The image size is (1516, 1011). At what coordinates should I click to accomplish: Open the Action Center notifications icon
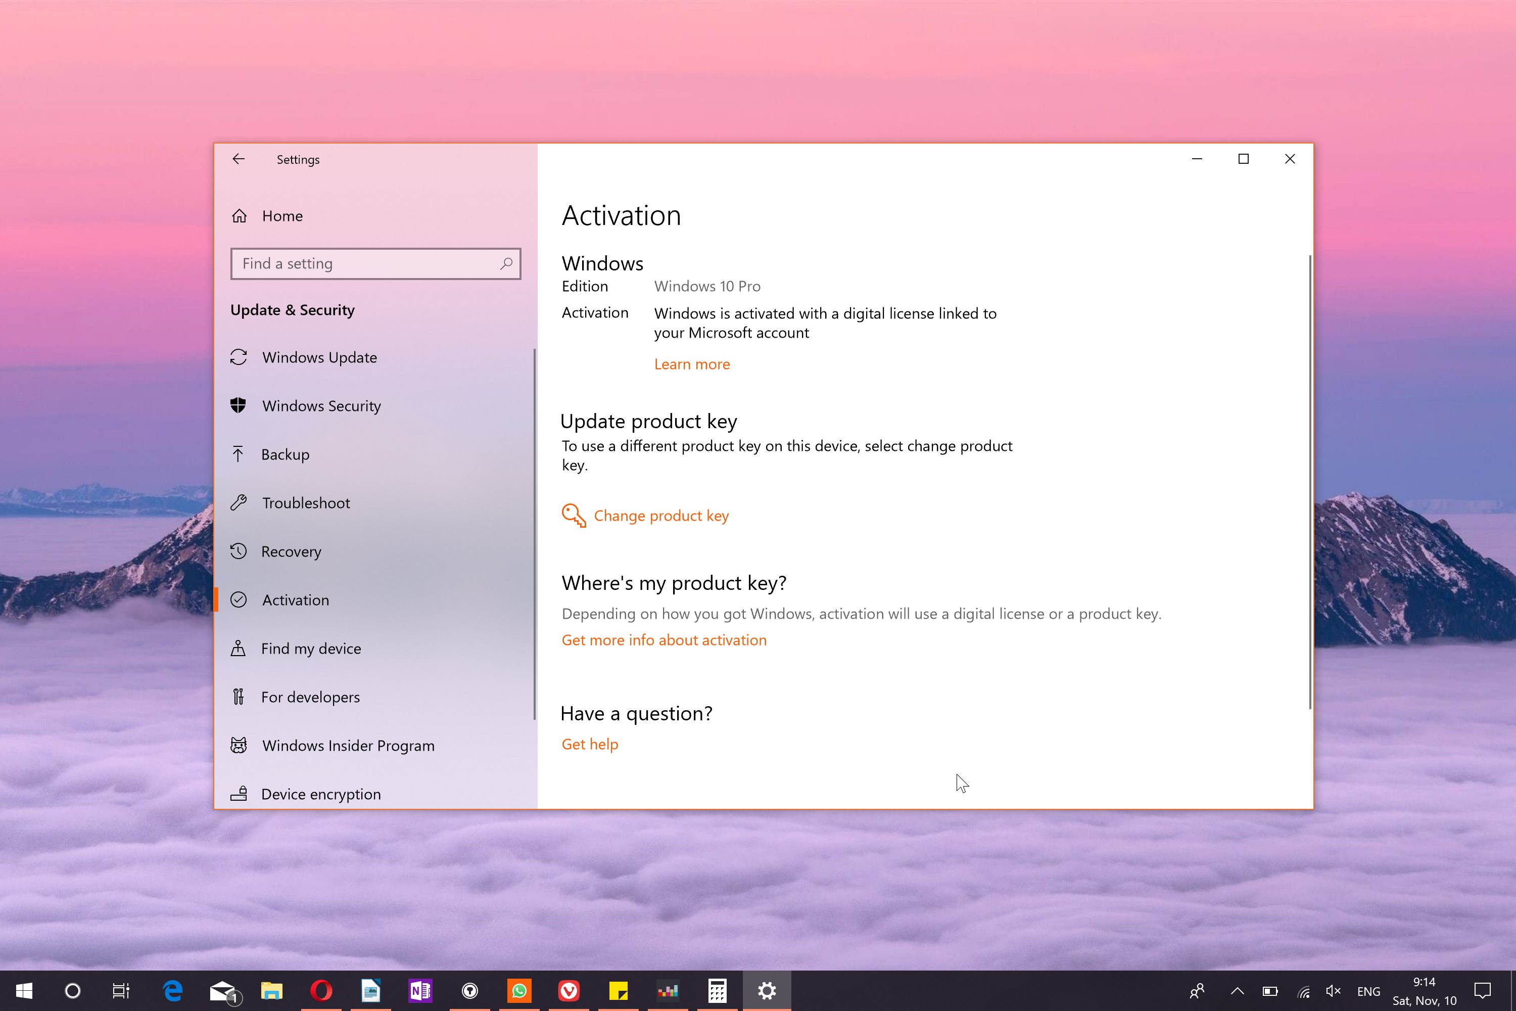1483,991
